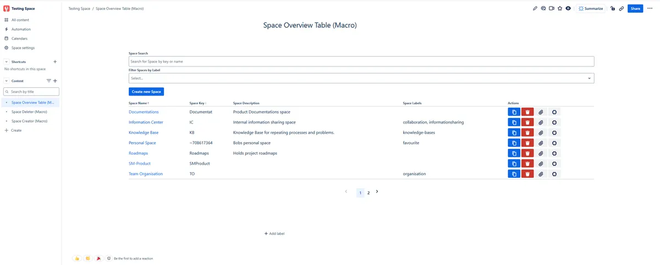Add content with plus icon beside Content

[55, 81]
